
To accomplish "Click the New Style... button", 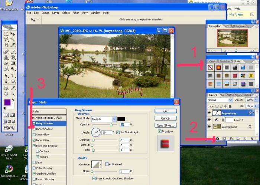I will tap(166, 125).
